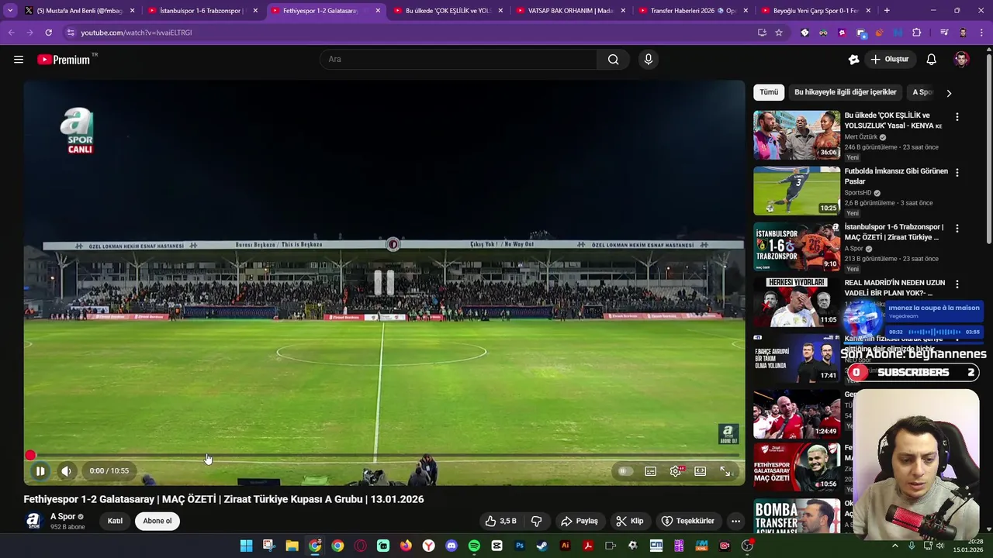Click the Abone ol subscribe button

click(x=157, y=521)
